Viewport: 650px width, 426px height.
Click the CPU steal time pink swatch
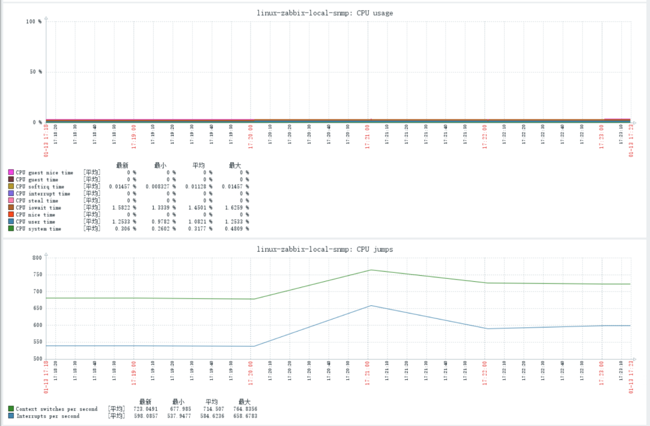coord(11,200)
